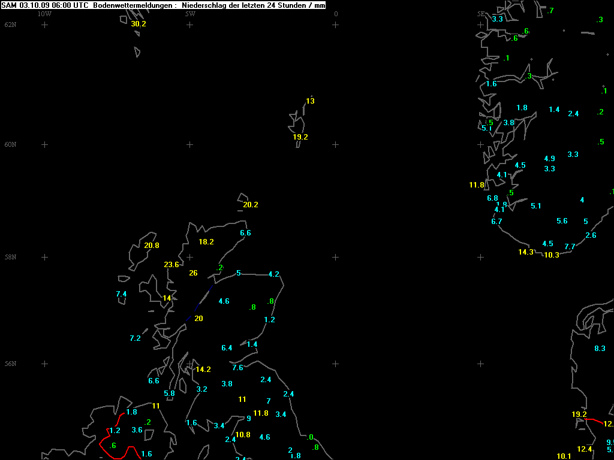Image resolution: width=614 pixels, height=460 pixels.
Task: Pick the cyan 7.7 value
Action: pyautogui.click(x=570, y=247)
